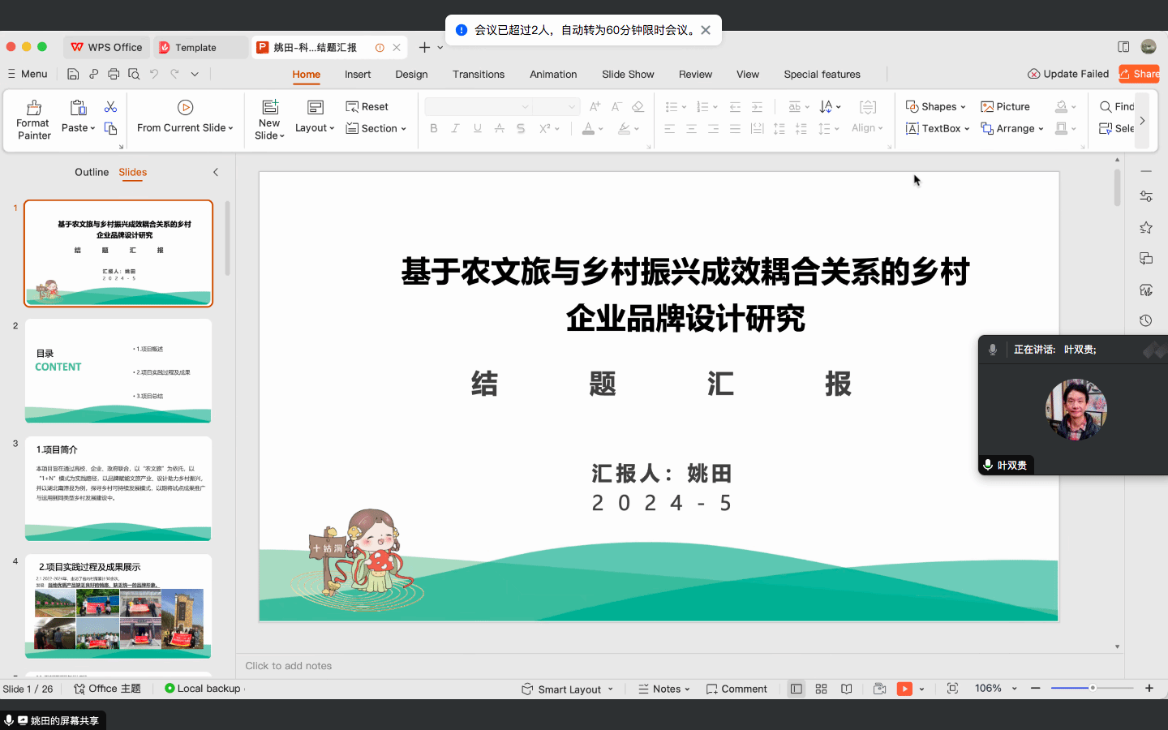The width and height of the screenshot is (1168, 730).
Task: Click the Share button
Action: point(1139,74)
